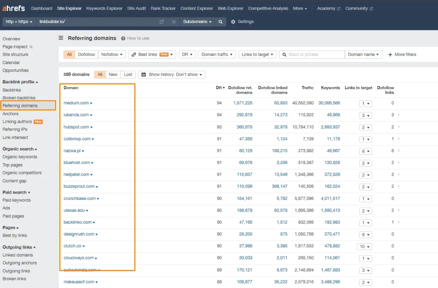Open Linked domains in the sidebar
This screenshot has height=288, width=438.
pos(18,255)
